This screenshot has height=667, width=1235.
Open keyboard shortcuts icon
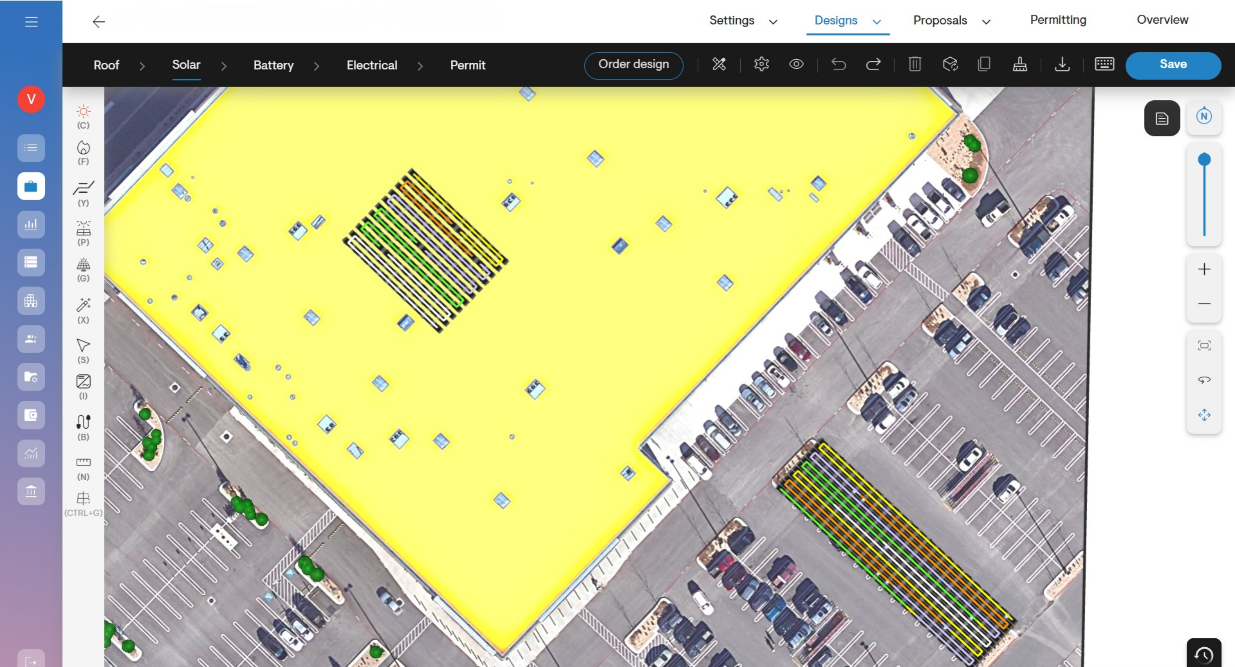(1104, 64)
